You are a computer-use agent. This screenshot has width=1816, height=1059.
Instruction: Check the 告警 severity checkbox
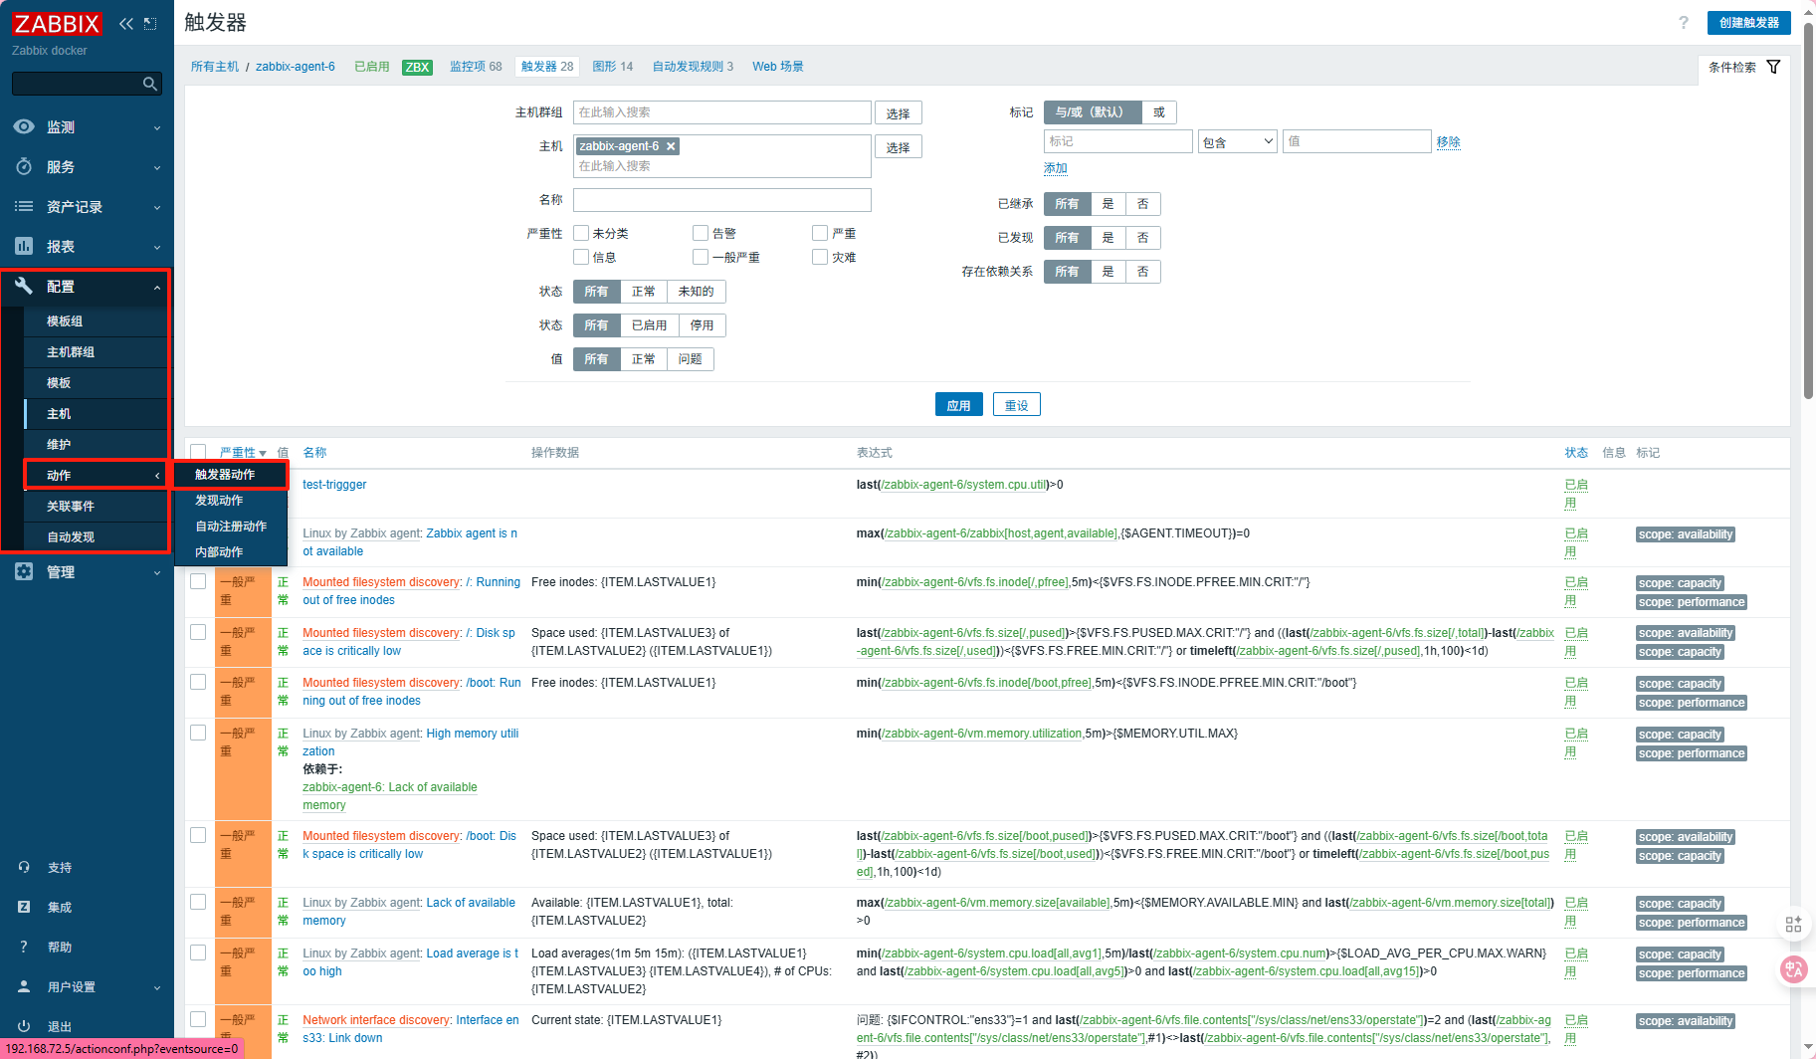(x=701, y=233)
